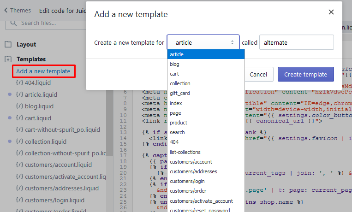This screenshot has height=212, width=352.
Task: Open cart-without-spurit_po.liquid file
Action: (x=62, y=130)
